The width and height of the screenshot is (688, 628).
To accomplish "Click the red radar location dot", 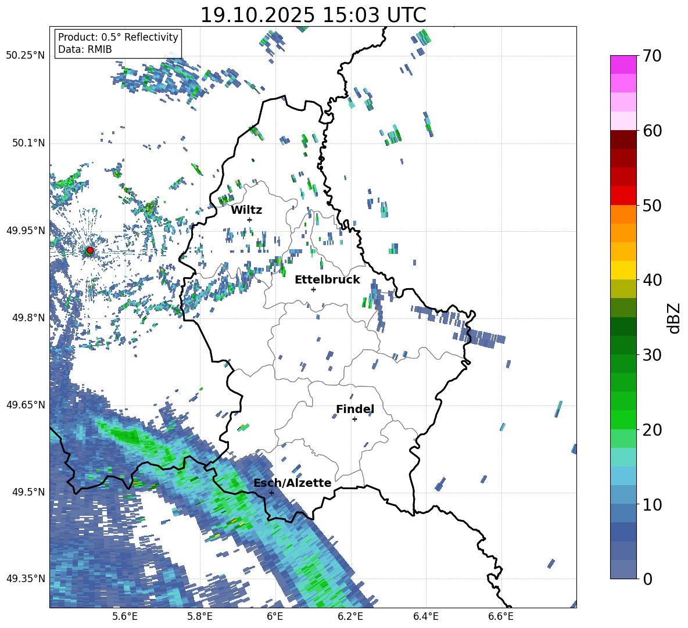I will click(90, 250).
